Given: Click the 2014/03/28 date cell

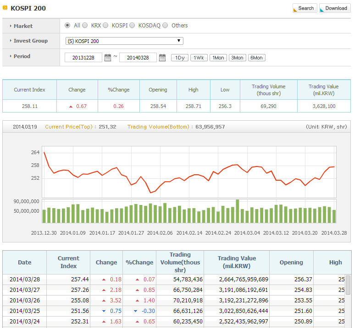Looking at the screenshot, I should coord(25,280).
